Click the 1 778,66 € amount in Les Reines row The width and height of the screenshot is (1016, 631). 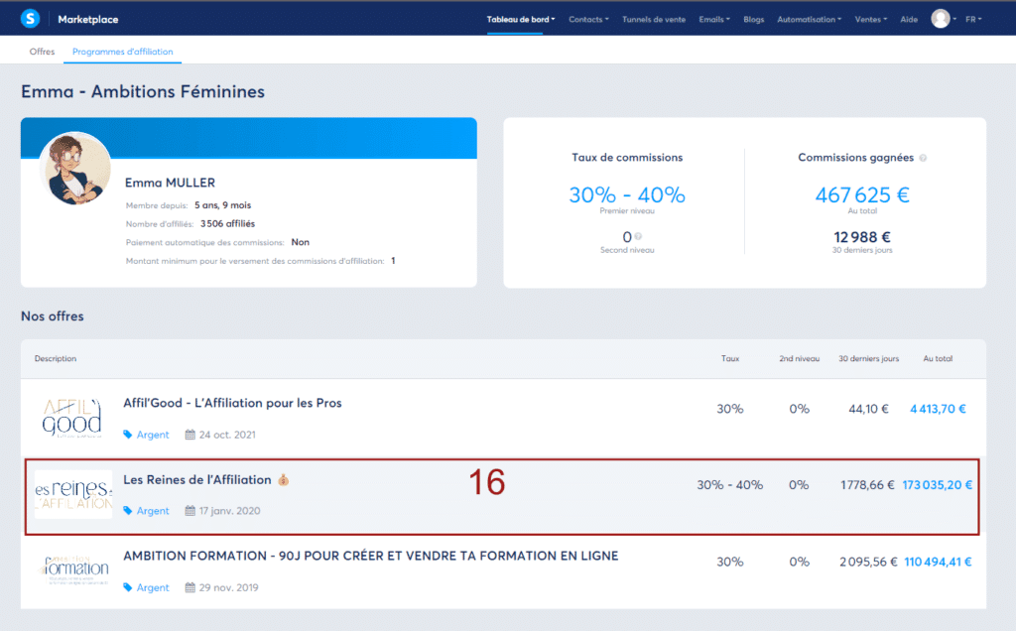click(867, 484)
